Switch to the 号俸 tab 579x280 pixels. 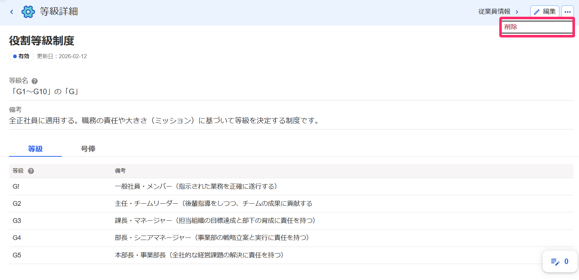[88, 149]
